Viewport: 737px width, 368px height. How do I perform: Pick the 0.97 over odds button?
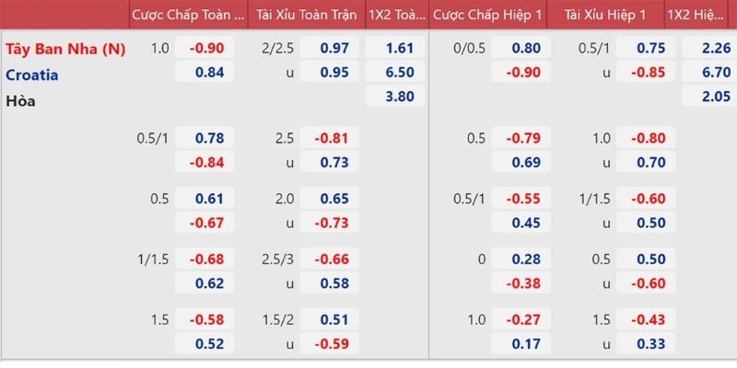coord(333,48)
